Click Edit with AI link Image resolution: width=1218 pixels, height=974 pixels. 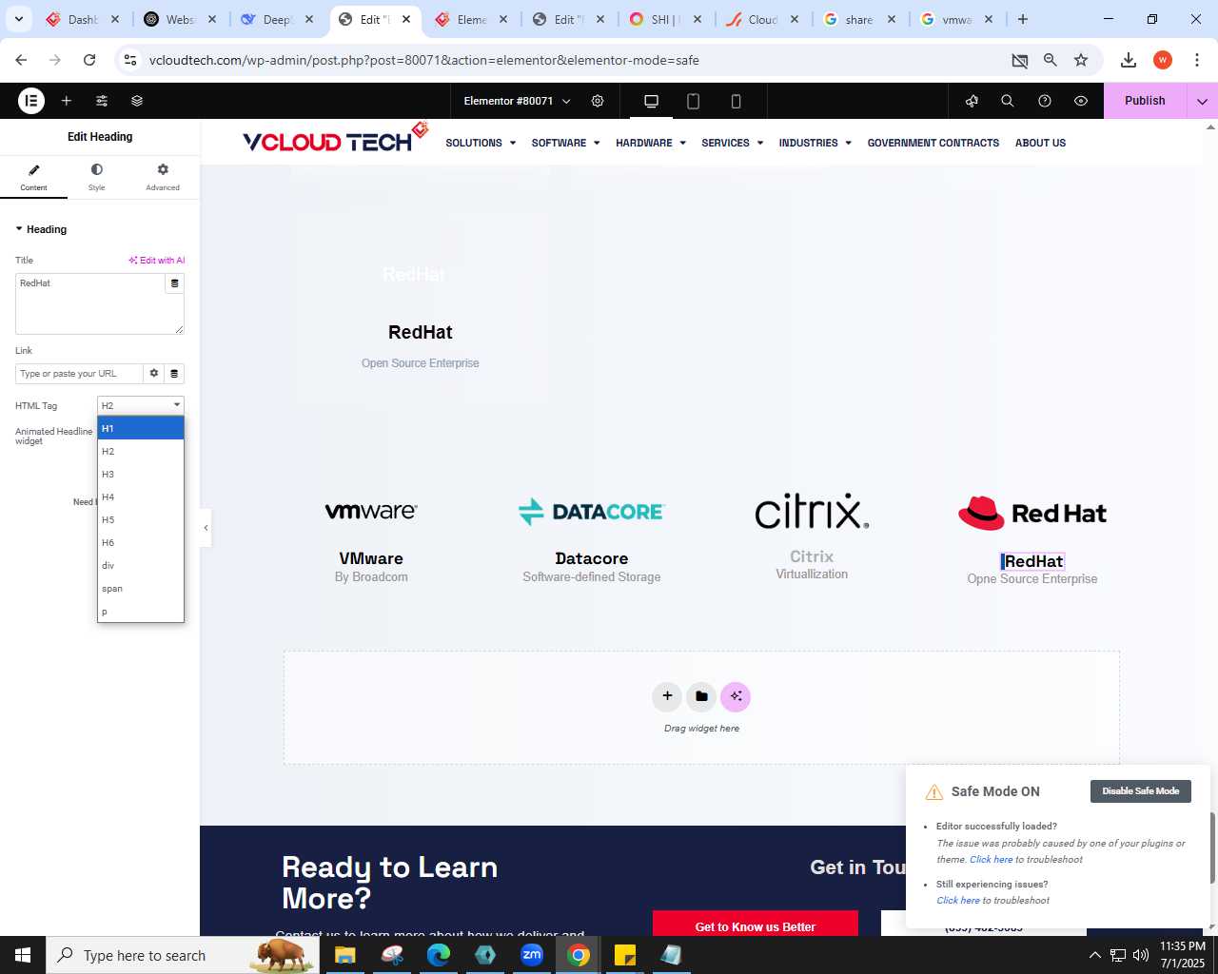[x=157, y=261]
